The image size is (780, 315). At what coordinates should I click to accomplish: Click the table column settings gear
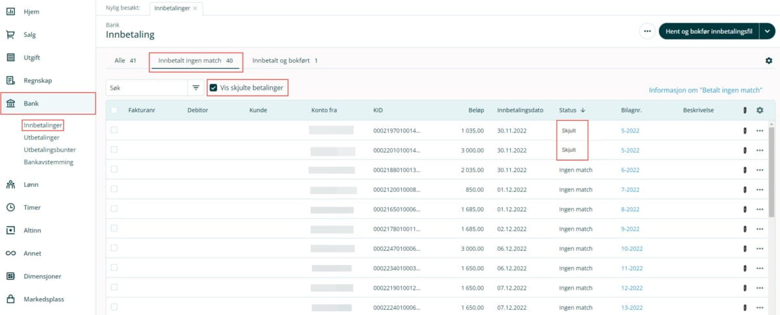tap(759, 110)
